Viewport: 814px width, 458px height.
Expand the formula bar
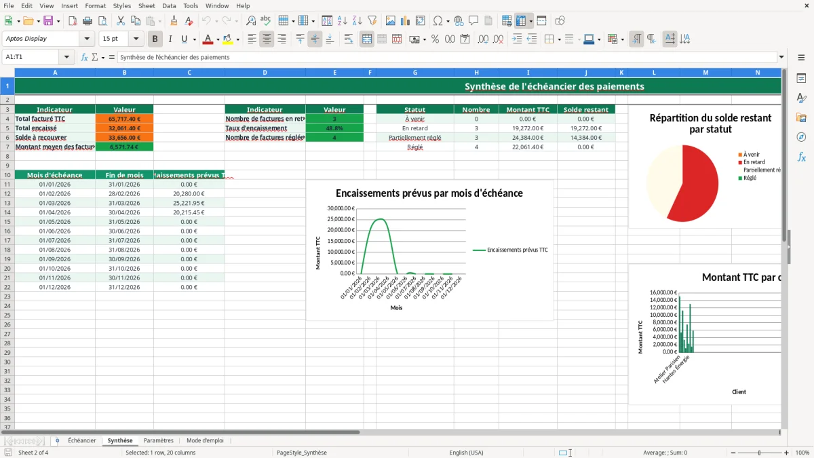click(781, 57)
